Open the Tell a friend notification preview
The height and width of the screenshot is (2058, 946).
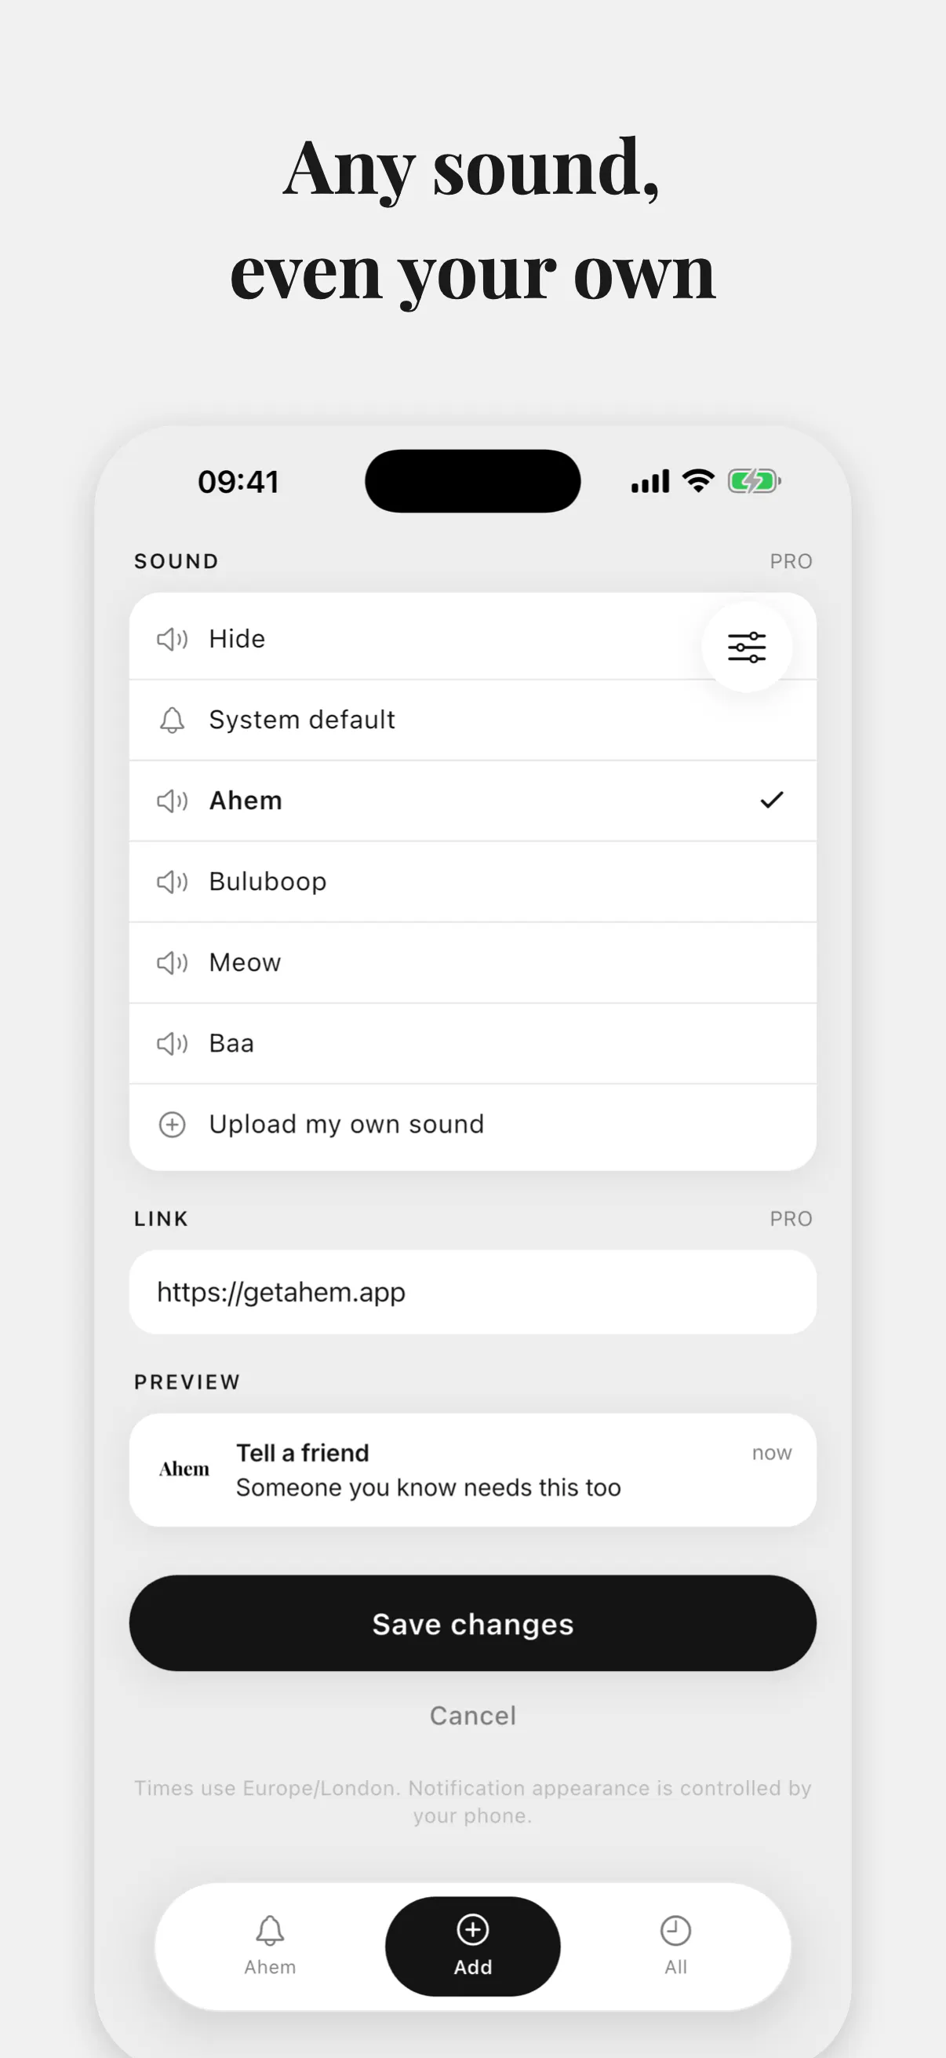coord(472,1470)
